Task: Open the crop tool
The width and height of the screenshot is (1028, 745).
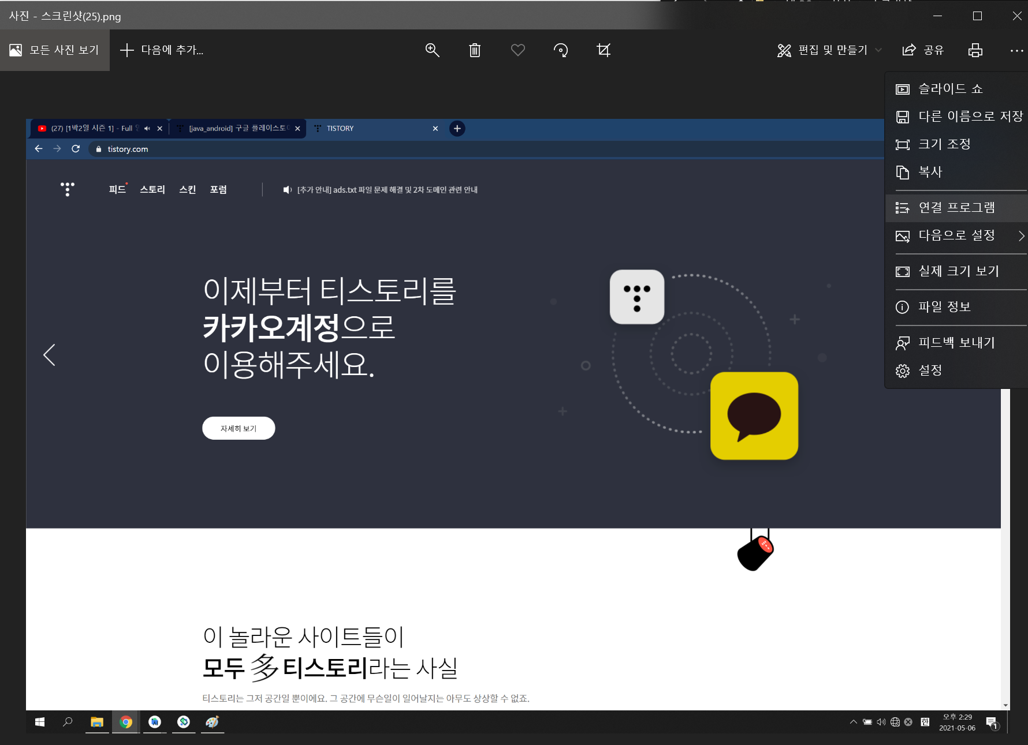Action: point(604,50)
